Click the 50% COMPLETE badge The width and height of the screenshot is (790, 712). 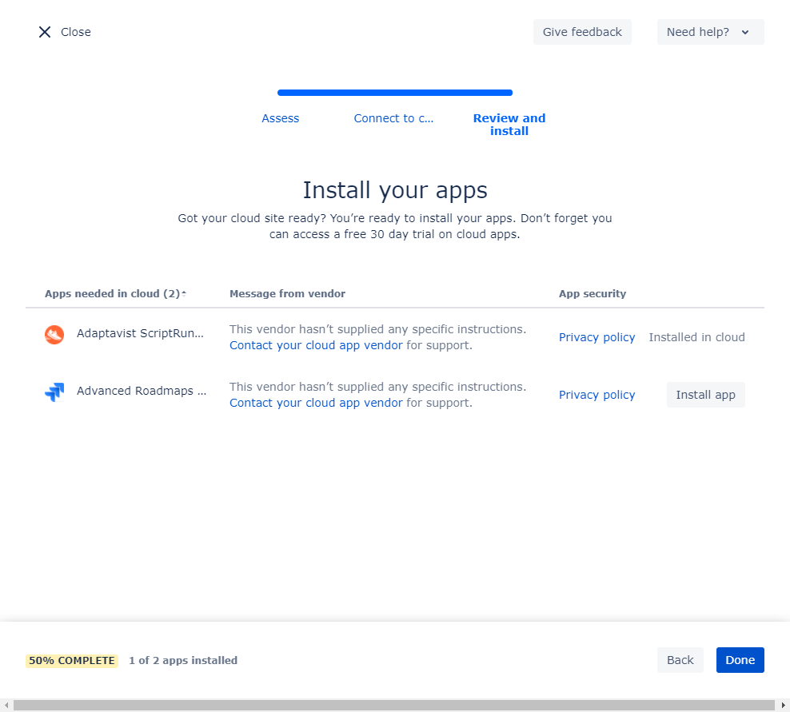tap(72, 661)
